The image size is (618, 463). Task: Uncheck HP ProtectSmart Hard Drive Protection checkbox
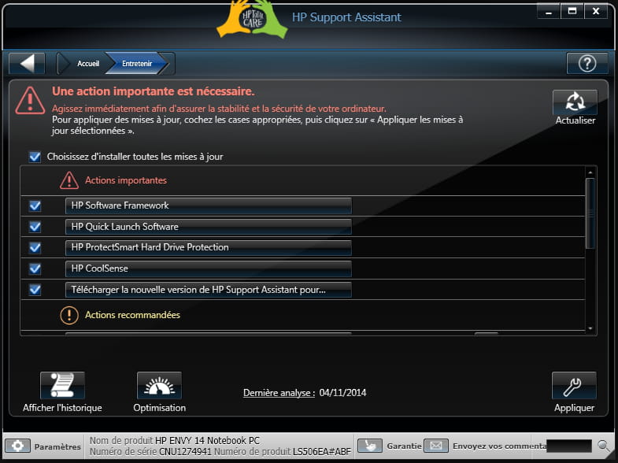pos(35,247)
